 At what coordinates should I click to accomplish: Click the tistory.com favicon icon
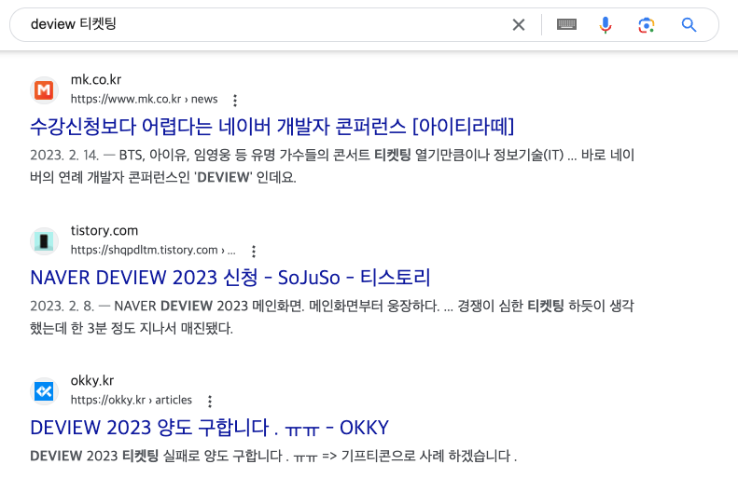click(44, 240)
